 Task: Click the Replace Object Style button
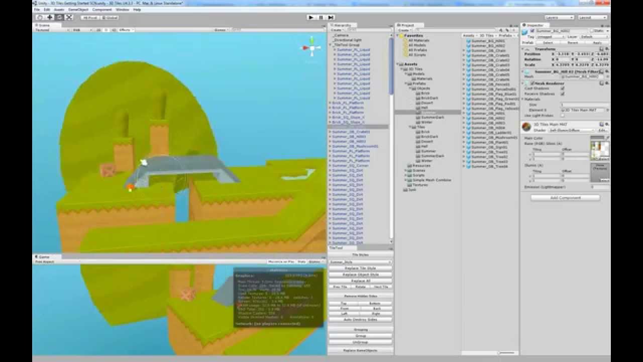coord(360,275)
